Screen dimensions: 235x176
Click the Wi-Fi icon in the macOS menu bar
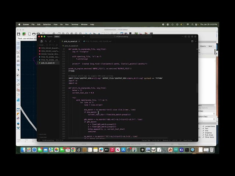pyautogui.click(x=188, y=25)
